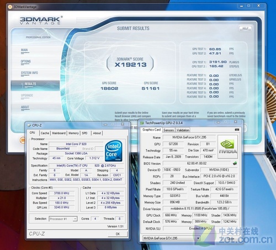Switch to the Cache tab in CPU-Z
Viewport: 276px width, 250px height.
point(45,133)
